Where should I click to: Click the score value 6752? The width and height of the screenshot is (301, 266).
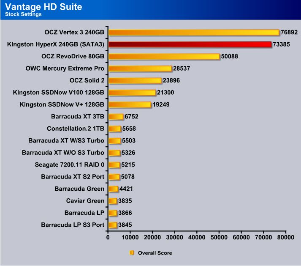point(131,117)
